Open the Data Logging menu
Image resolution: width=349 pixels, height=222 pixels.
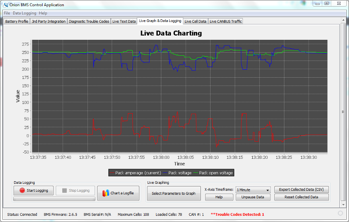pos(25,13)
